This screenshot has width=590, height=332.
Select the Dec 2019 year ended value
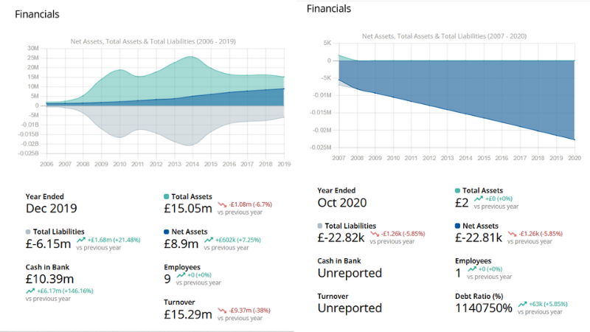51,209
